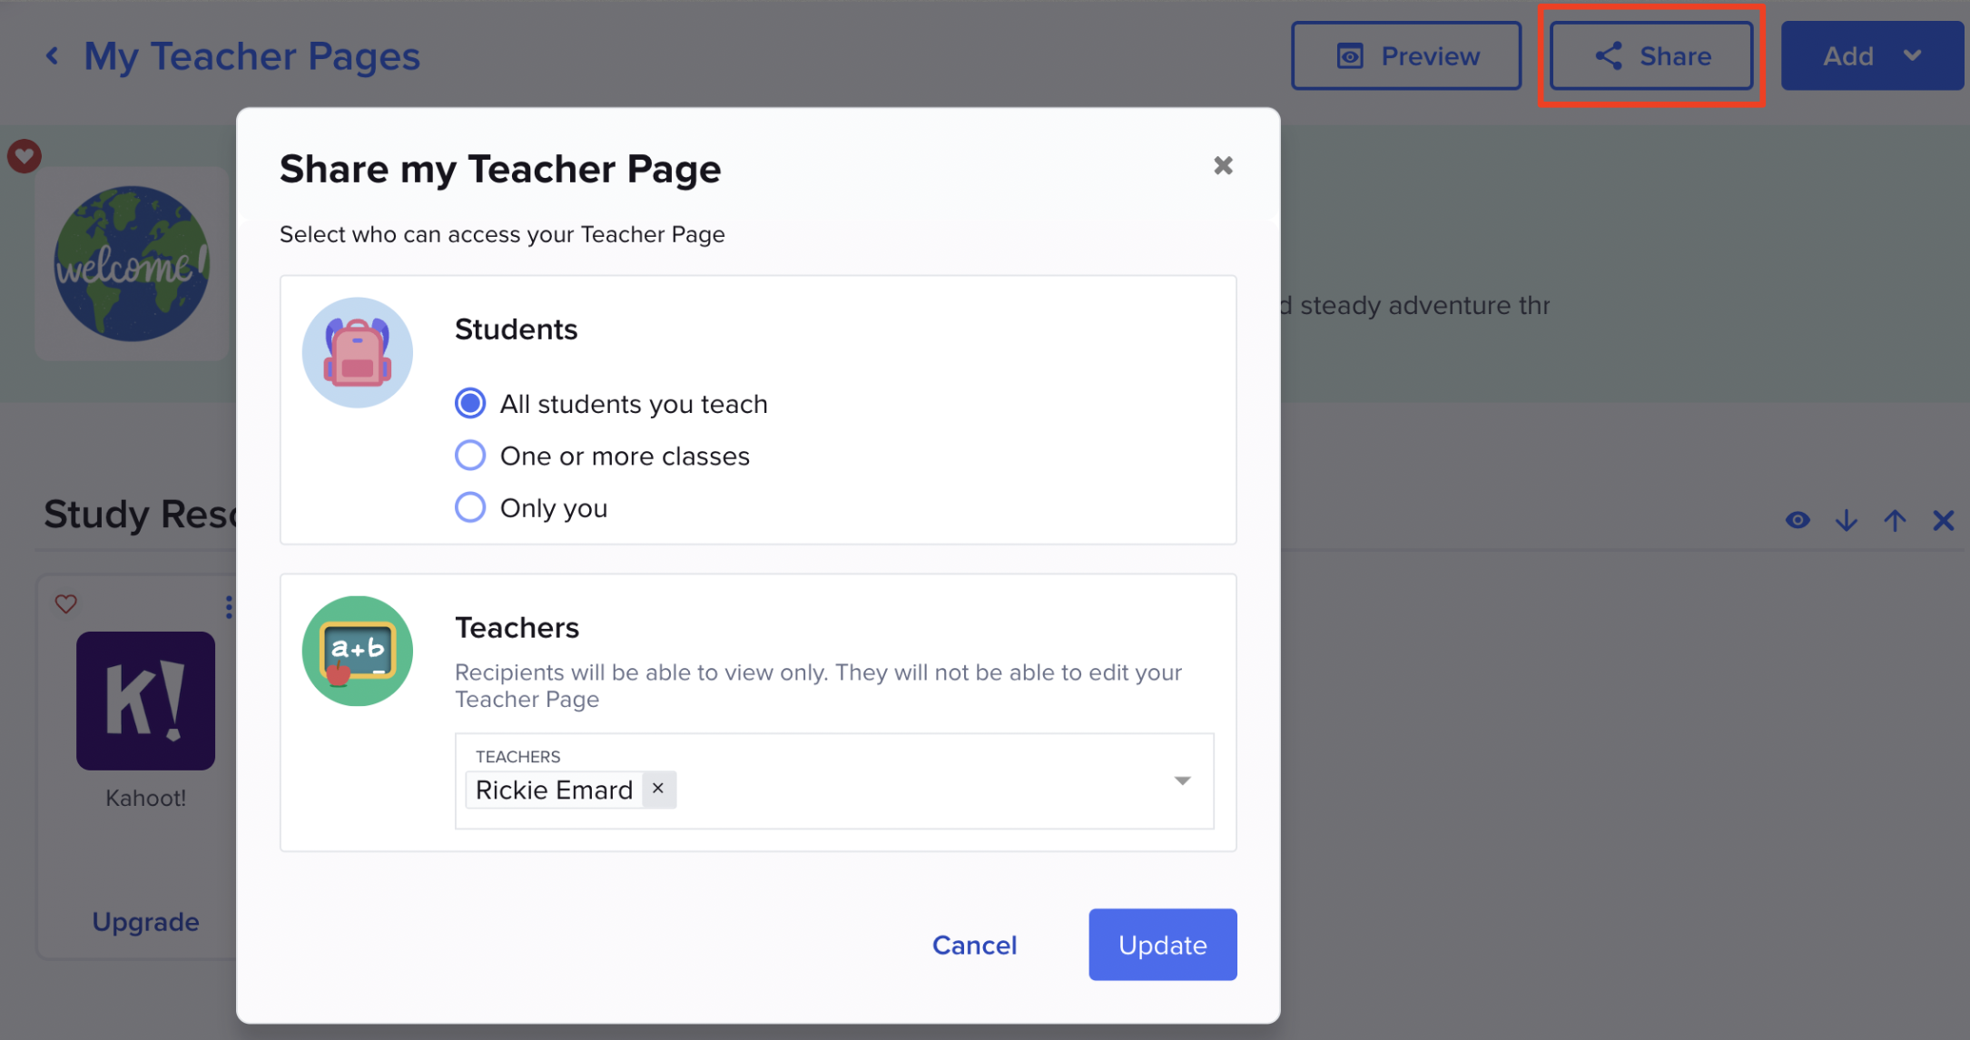Cancel the share dialog
1970x1040 pixels.
pyautogui.click(x=974, y=945)
